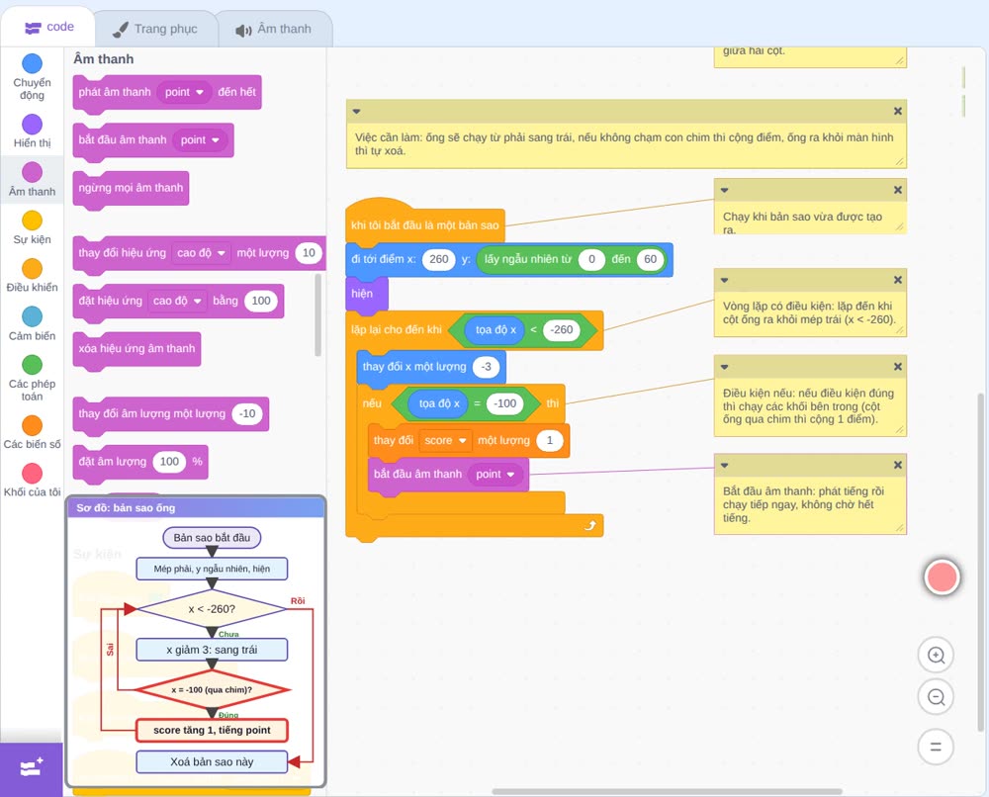989x797 pixels.
Task: Click the purple 'hiện' block
Action: 367,294
